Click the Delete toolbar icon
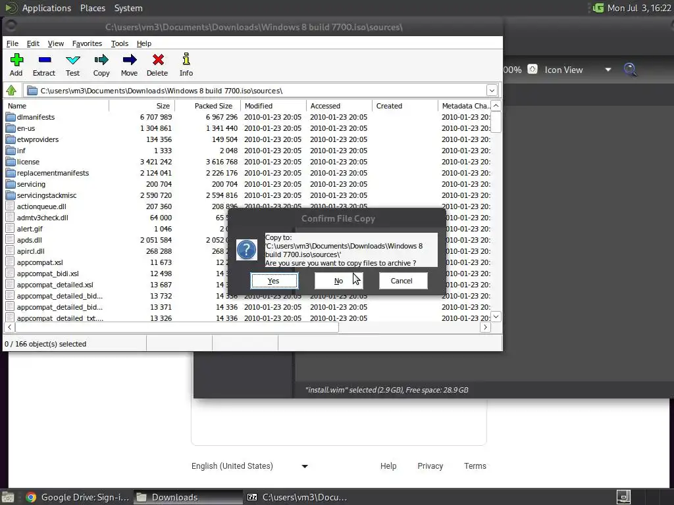Viewport: 674px width, 505px height. pos(158,60)
